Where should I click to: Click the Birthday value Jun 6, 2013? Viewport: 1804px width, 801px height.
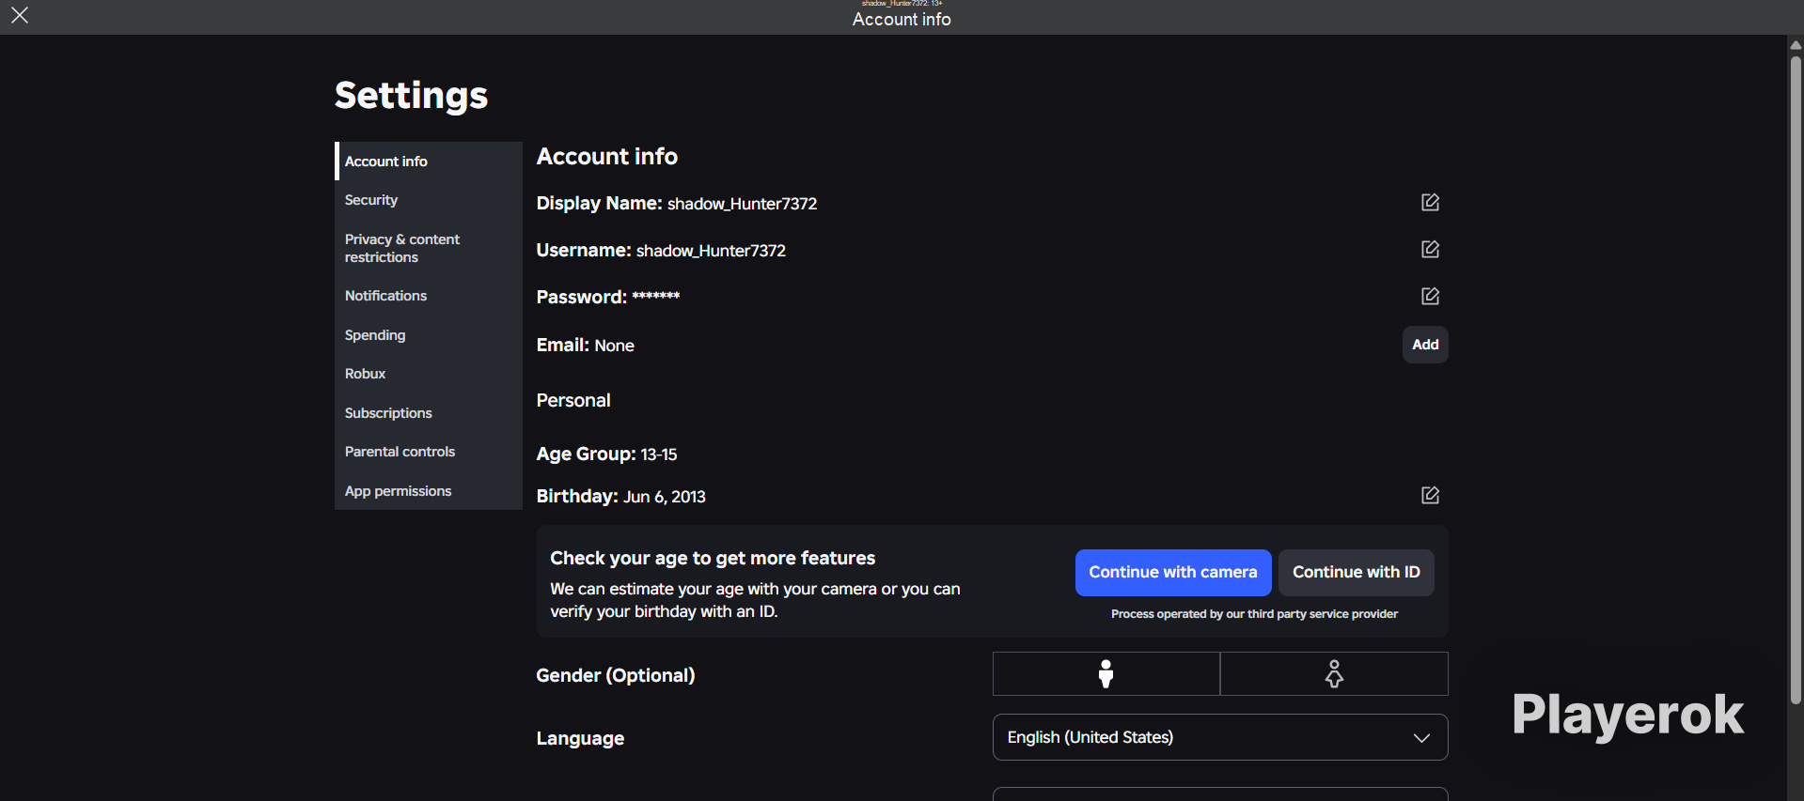coord(665,497)
